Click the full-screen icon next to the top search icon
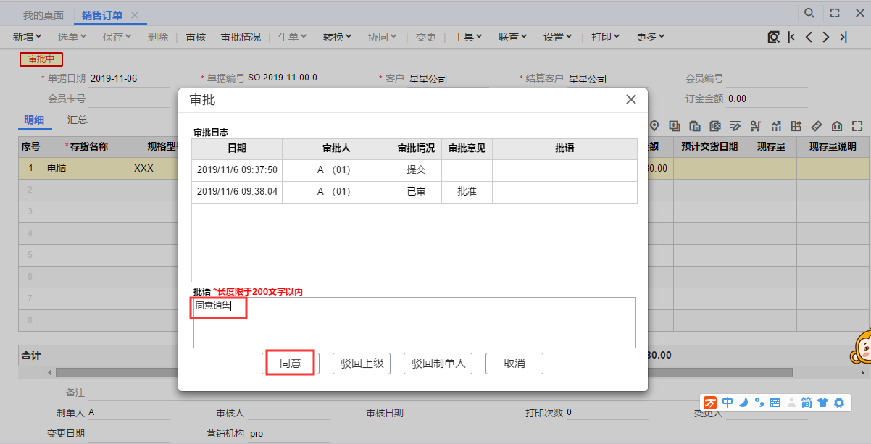Image resolution: width=871 pixels, height=444 pixels. pos(835,13)
